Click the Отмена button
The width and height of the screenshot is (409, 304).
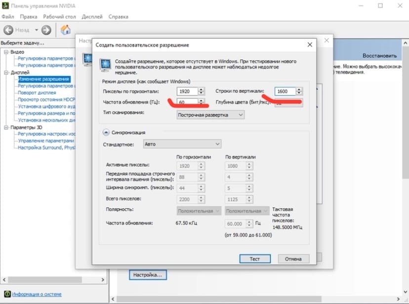(293, 259)
